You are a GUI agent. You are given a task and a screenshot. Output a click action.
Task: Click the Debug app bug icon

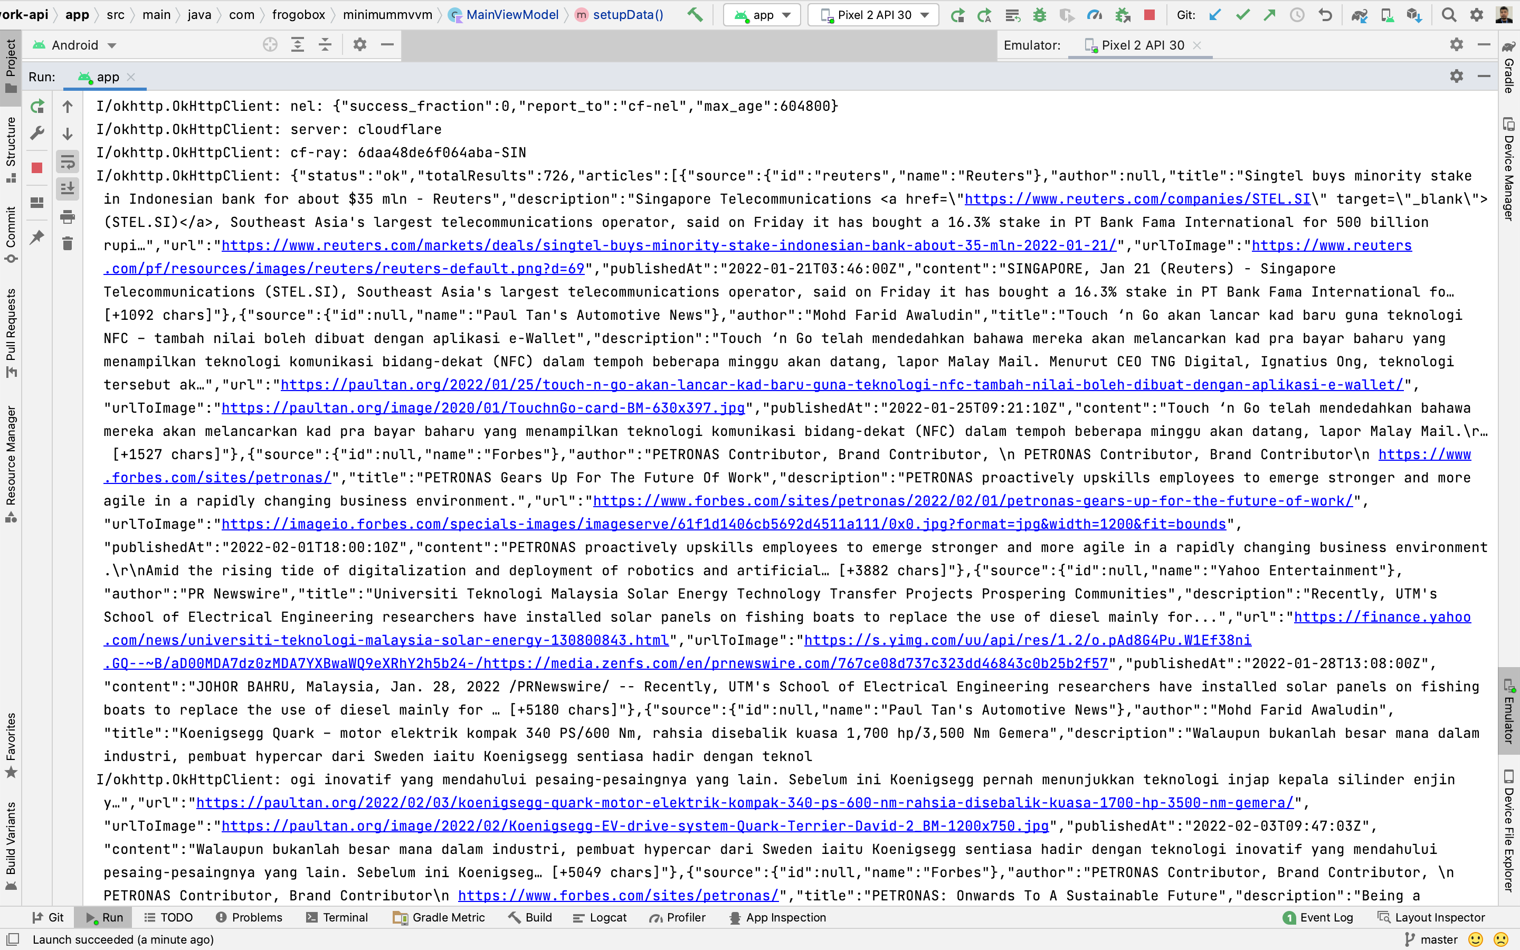point(1040,15)
